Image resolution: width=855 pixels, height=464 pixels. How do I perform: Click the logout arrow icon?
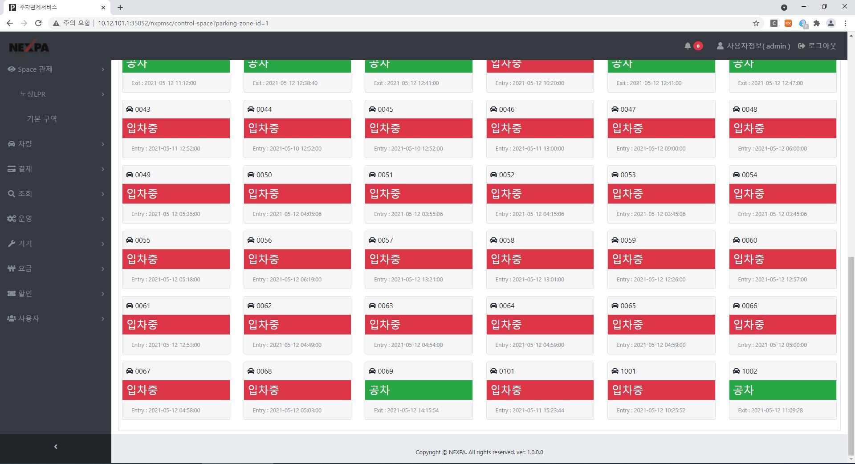point(802,46)
